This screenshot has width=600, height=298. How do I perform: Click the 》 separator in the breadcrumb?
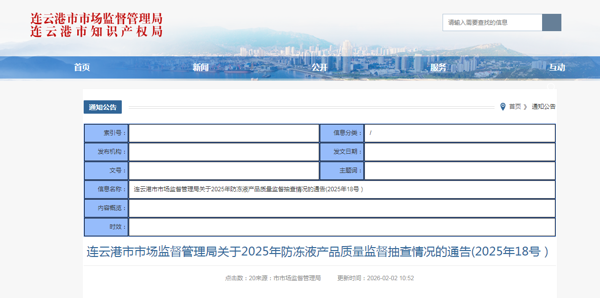pyautogui.click(x=525, y=107)
